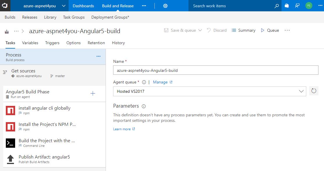Screen dimensions: 324x171
Task: Switch to the Variables tab
Action: 30,43
